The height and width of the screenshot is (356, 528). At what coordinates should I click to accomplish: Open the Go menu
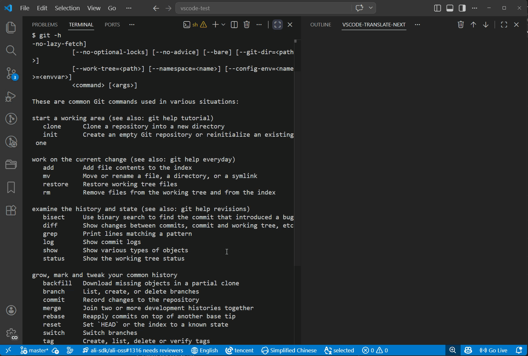pos(112,8)
